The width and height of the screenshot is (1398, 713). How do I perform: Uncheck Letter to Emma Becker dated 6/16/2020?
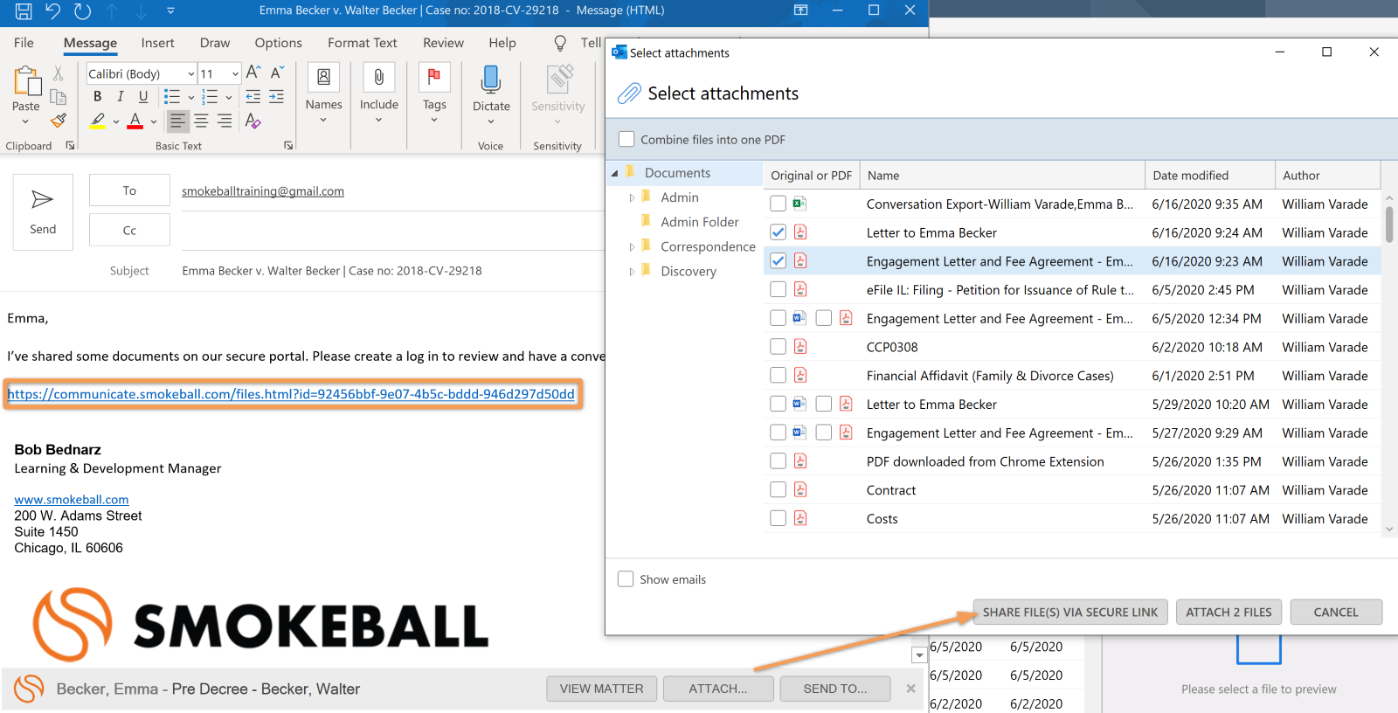point(778,232)
